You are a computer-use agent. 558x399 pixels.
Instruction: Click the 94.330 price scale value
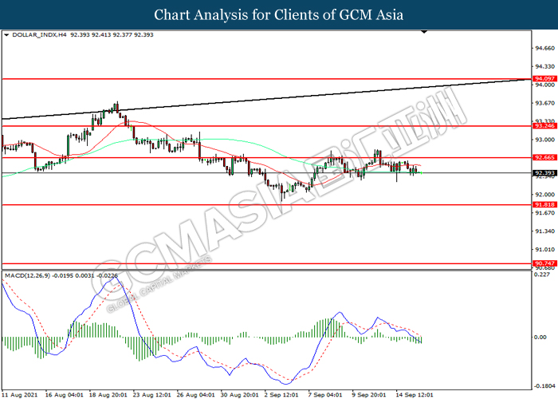pos(544,66)
